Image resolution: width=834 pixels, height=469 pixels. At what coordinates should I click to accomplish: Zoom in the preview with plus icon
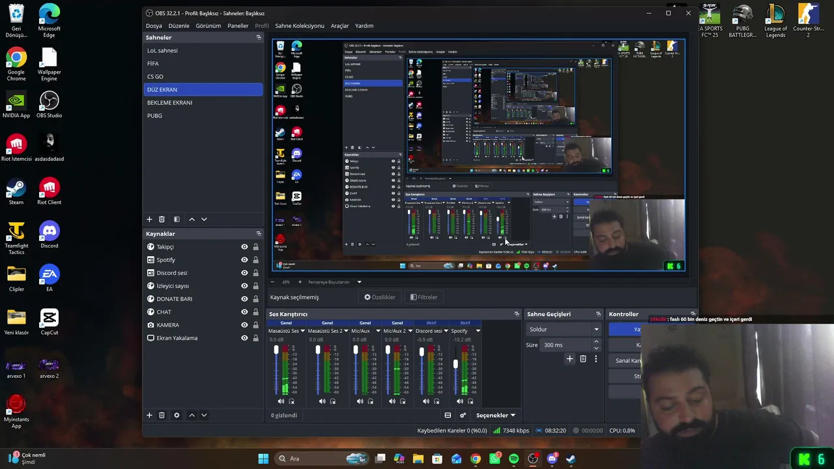pos(300,282)
